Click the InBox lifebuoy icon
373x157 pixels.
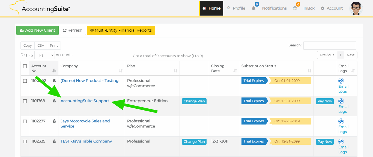(295, 8)
